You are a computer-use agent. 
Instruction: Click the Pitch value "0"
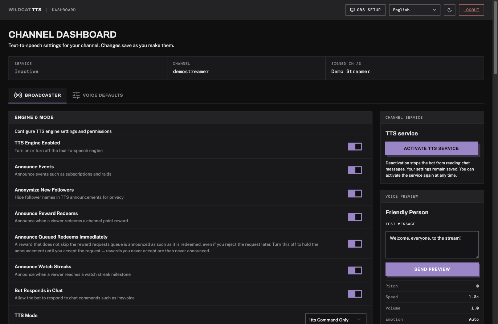[477, 286]
